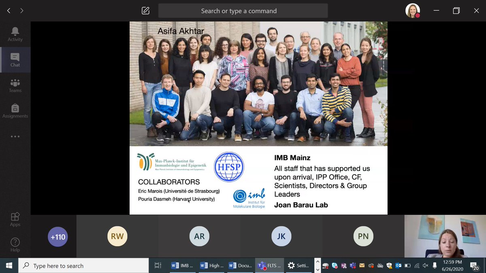This screenshot has height=273, width=486.
Task: Open Skype from the system tray
Action: [x=335, y=266]
